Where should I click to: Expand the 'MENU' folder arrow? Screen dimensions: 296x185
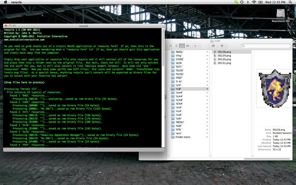point(207,122)
